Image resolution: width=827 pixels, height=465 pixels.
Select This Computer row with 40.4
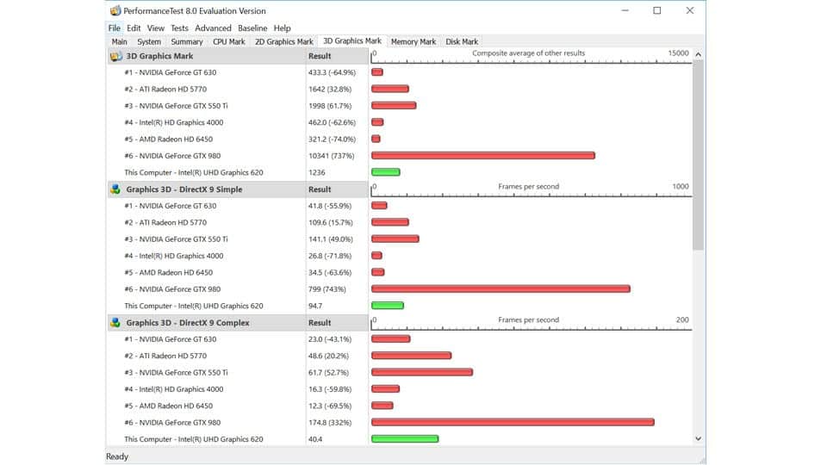399,439
